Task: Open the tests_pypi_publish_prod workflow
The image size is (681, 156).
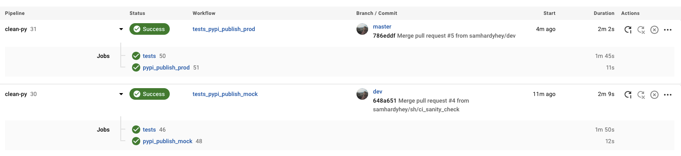Action: click(x=224, y=29)
